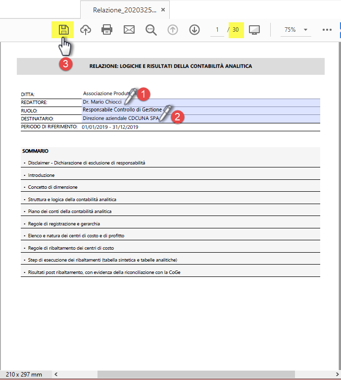Print the document with the printer icon

(x=107, y=30)
